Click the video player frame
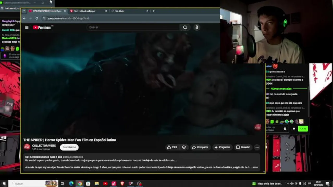Screen dimensions: 333x187 coord(143,84)
